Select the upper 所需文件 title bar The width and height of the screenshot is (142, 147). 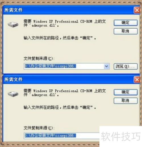tap(68, 10)
